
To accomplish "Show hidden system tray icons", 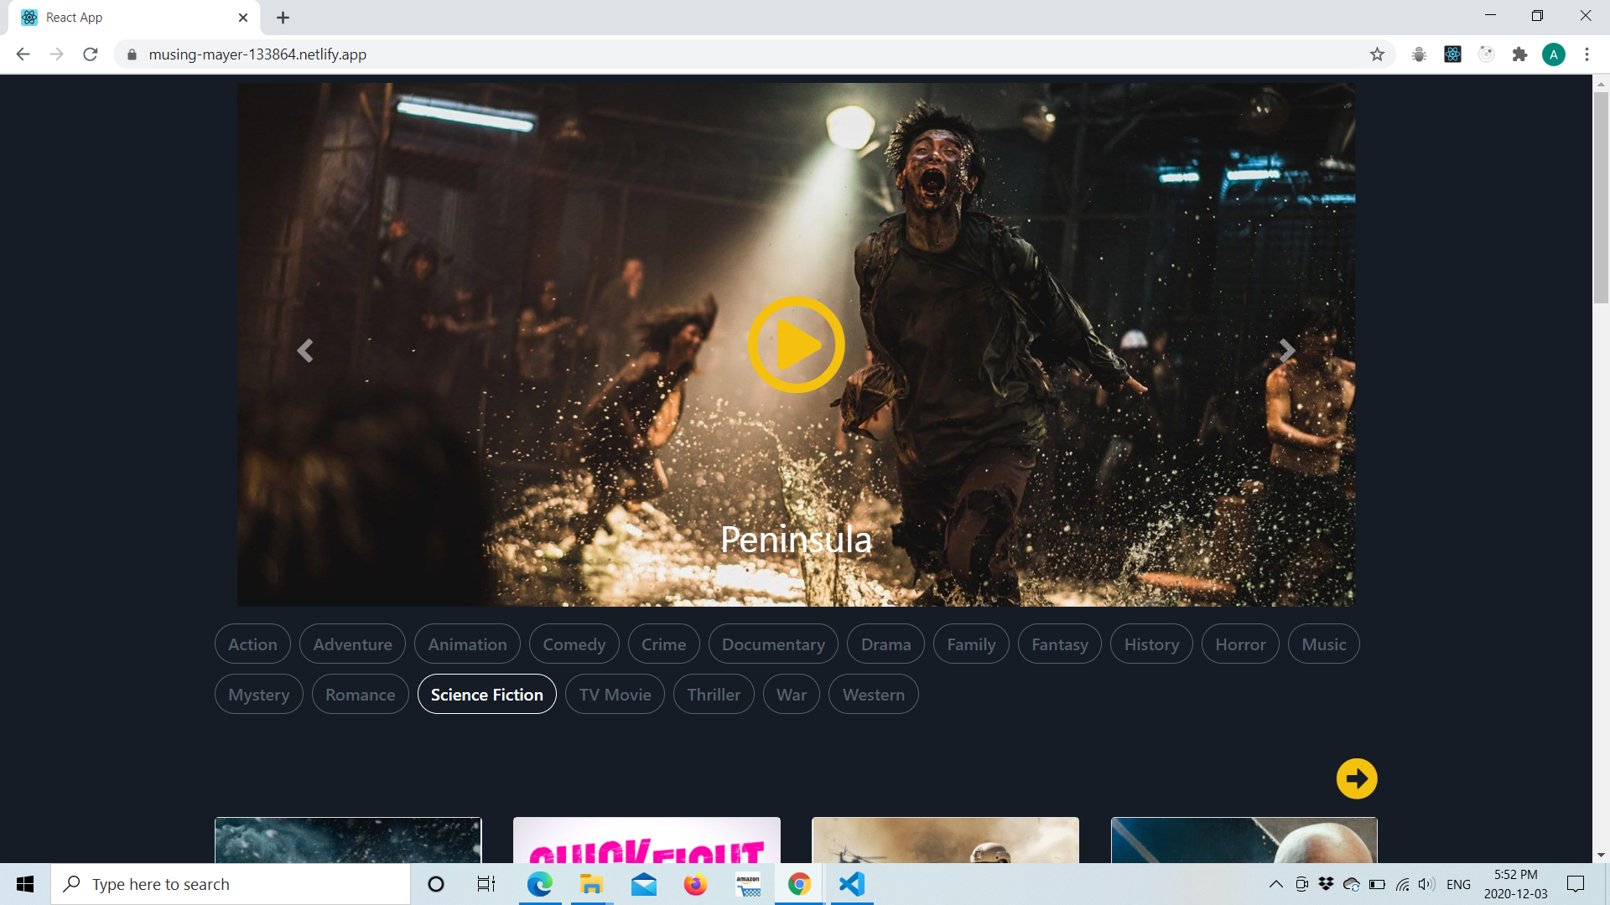I will pos(1275,884).
